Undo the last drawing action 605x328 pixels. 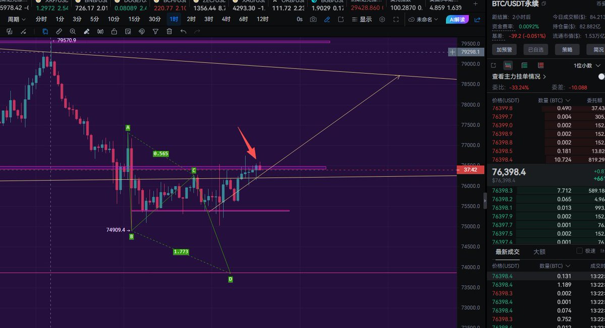point(183,31)
